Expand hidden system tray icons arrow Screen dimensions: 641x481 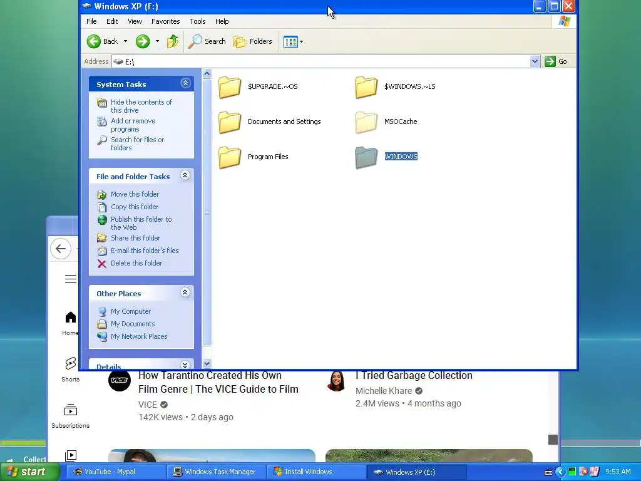[560, 472]
